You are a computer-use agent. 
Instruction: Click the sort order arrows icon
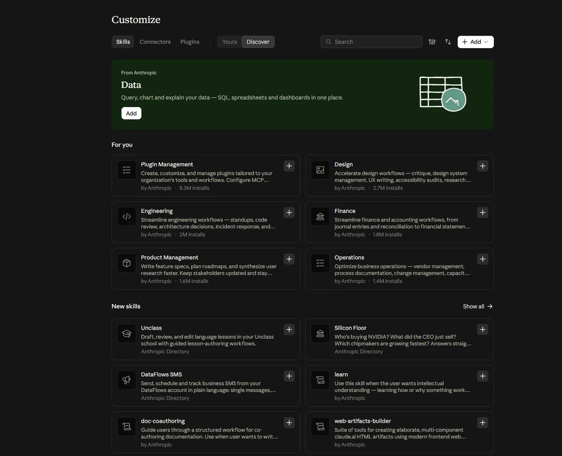pyautogui.click(x=448, y=42)
